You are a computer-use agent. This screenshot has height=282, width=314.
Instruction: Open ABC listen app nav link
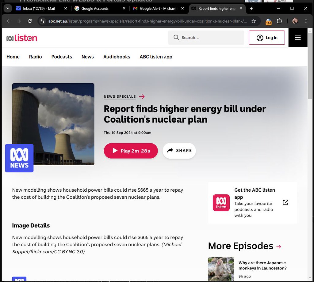pyautogui.click(x=156, y=57)
